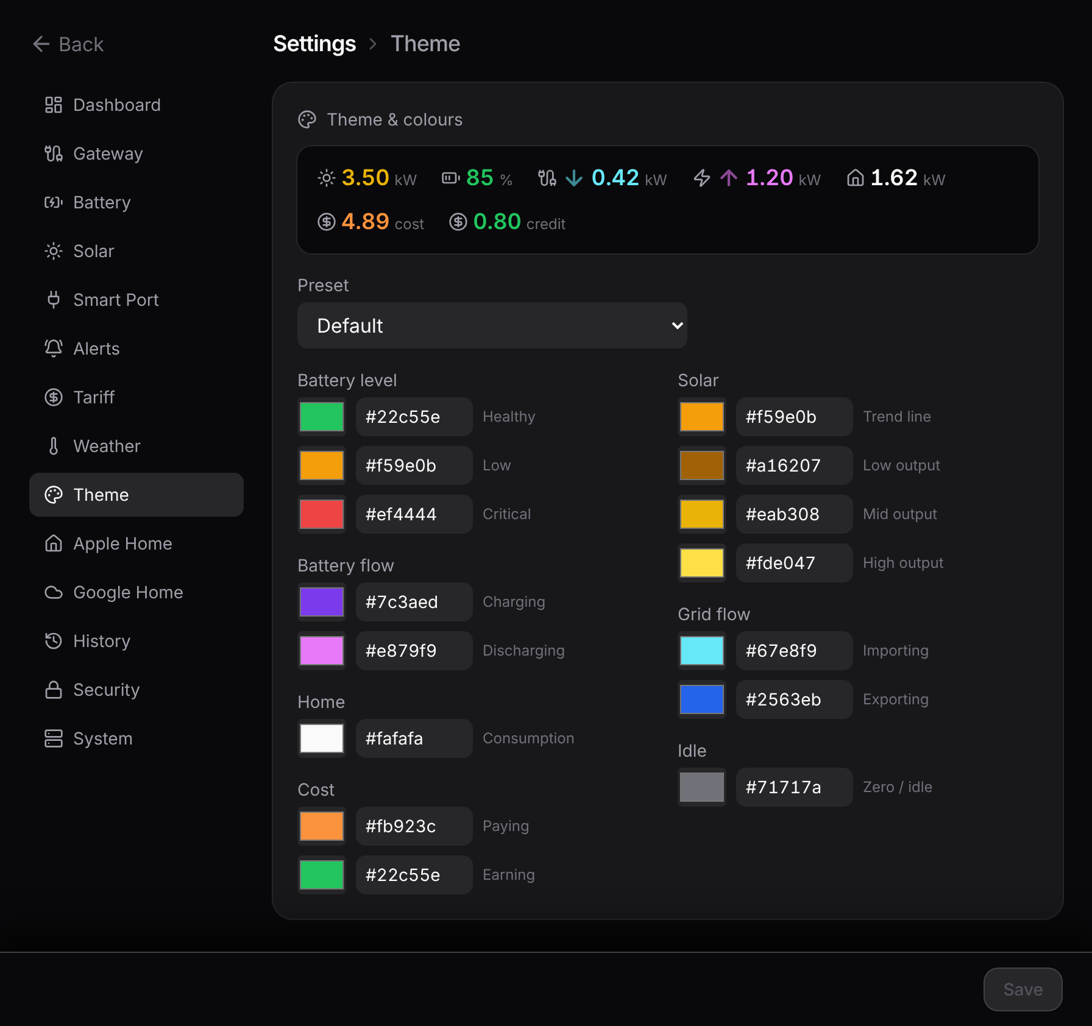Open the System settings page
The width and height of the screenshot is (1092, 1026).
(136, 738)
